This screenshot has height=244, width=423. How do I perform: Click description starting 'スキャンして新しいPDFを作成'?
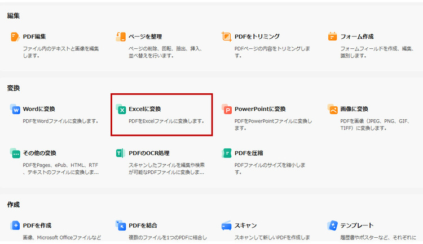click(x=272, y=238)
